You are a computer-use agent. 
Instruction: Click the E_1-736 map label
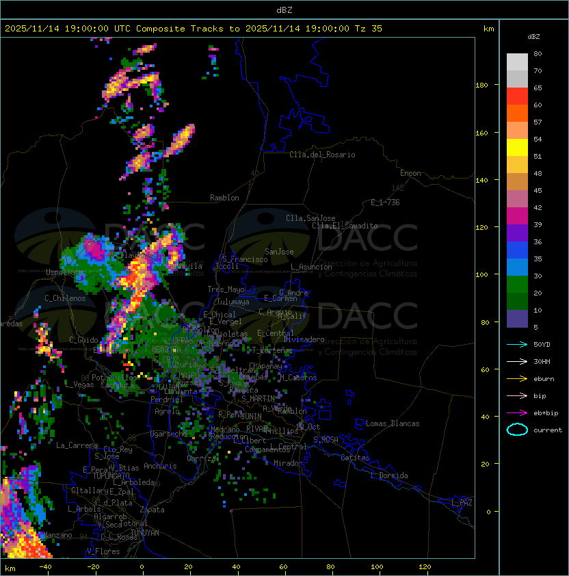pos(385,202)
